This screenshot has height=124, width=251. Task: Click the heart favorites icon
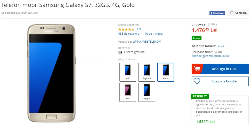tap(197, 81)
